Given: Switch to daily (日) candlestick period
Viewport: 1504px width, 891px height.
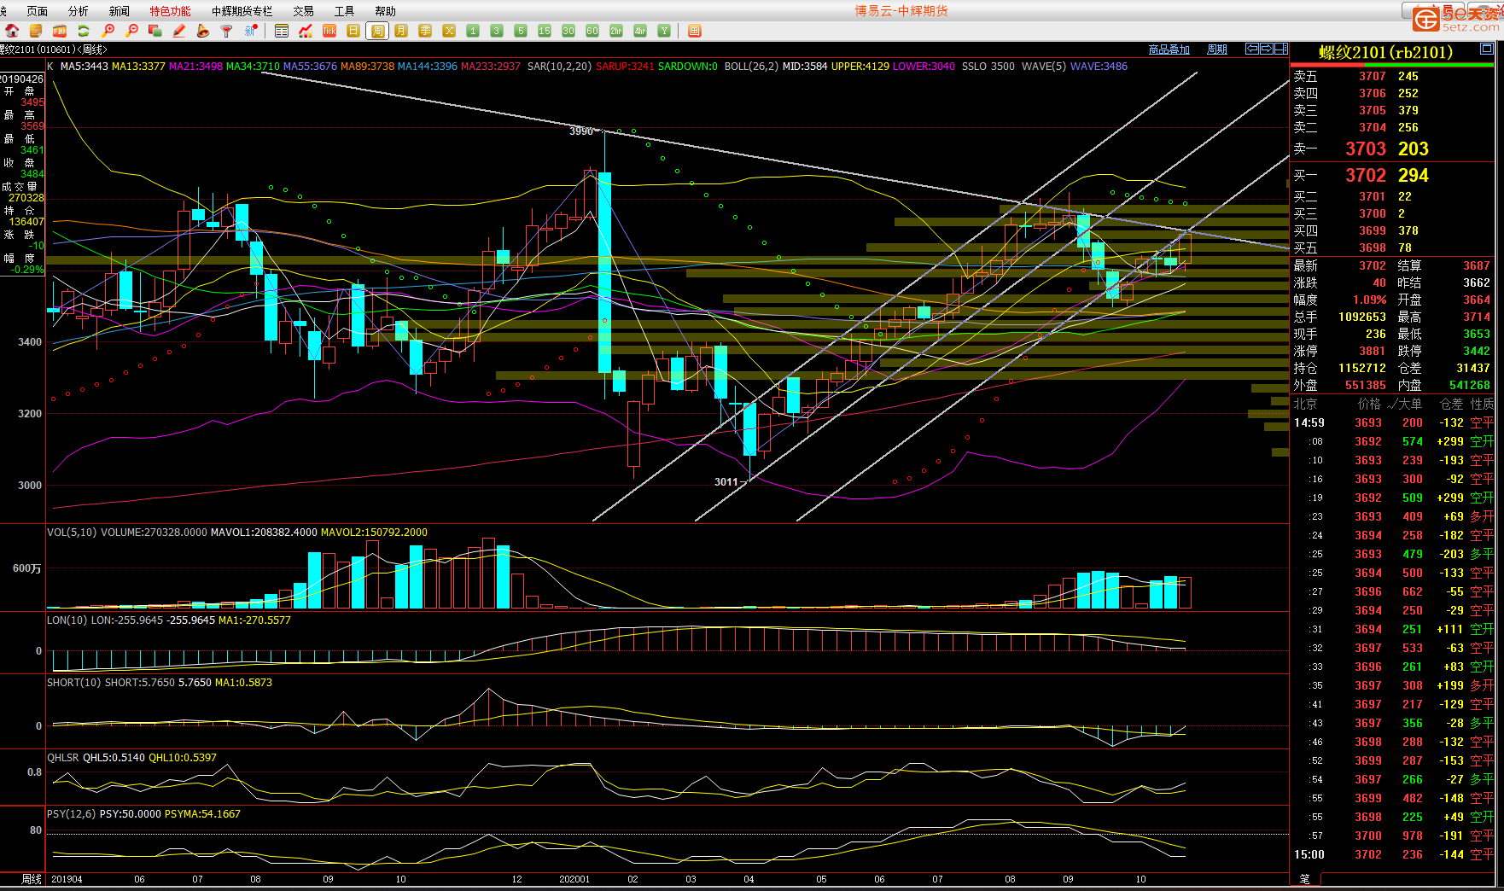Looking at the screenshot, I should (353, 31).
